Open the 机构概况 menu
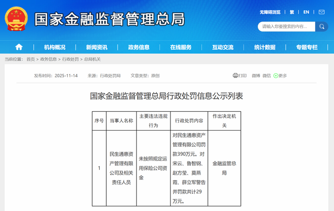 point(55,47)
